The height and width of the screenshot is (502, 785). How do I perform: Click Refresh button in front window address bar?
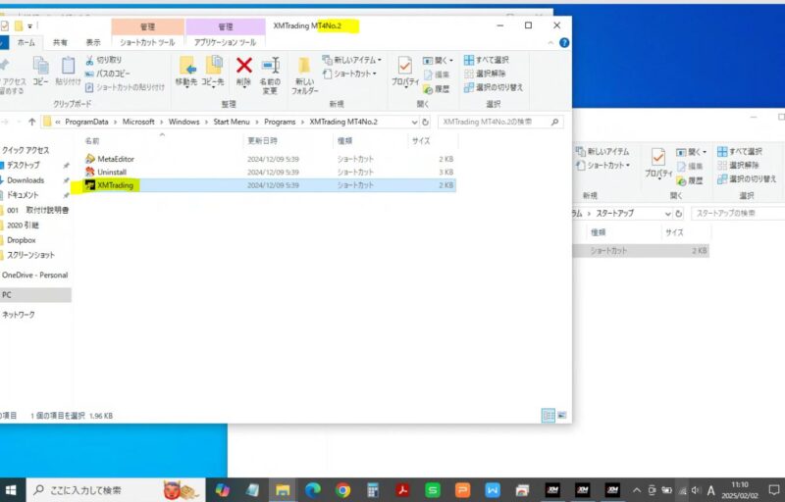coord(425,122)
